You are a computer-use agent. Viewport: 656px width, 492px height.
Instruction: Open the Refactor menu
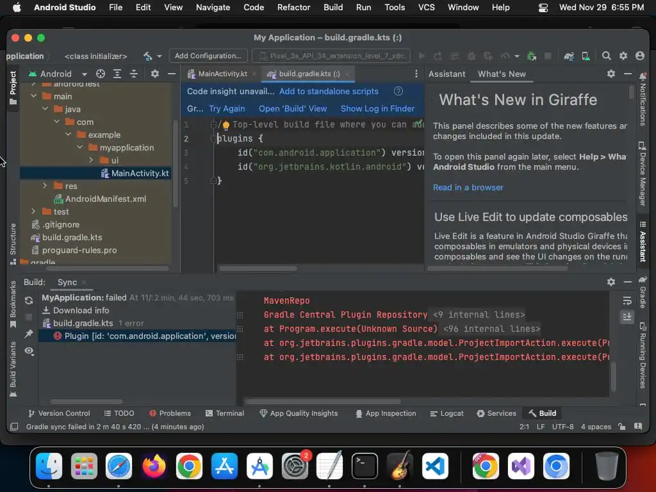[293, 7]
